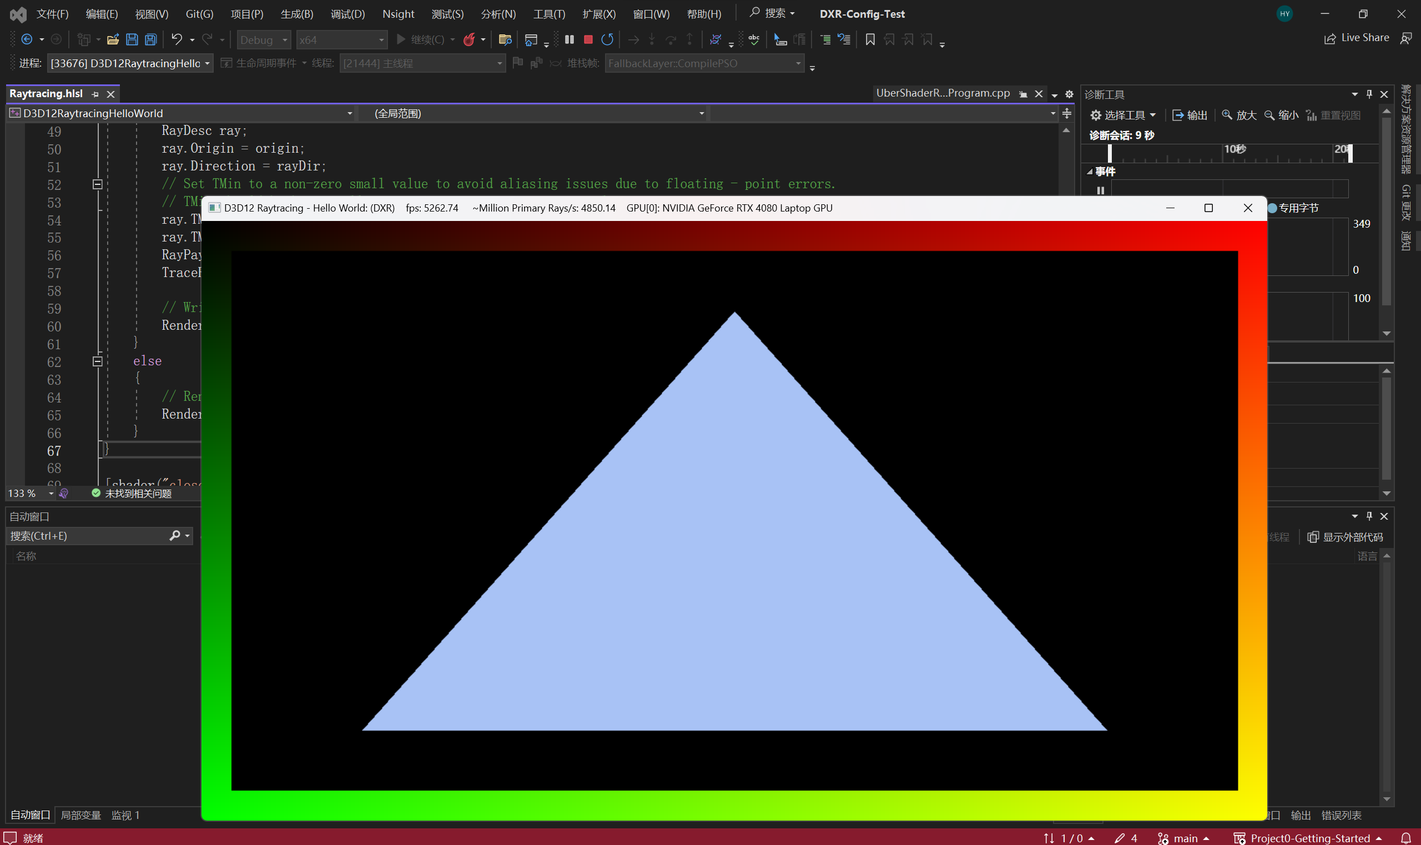
Task: Open the notifications bell in status bar
Action: (x=1405, y=838)
